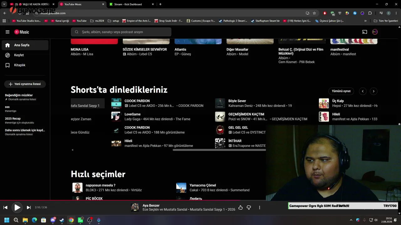Click Lady Gaga artist name

133,119
